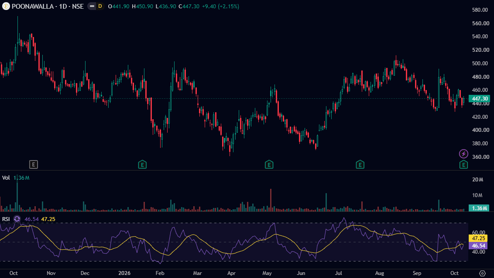Image resolution: width=494 pixels, height=278 pixels.
Task: Click the Aug label on time axis
Action: click(380, 273)
